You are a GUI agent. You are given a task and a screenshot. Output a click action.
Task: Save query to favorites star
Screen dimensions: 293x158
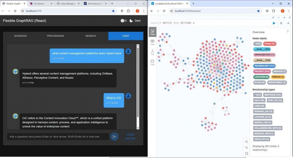(281, 23)
